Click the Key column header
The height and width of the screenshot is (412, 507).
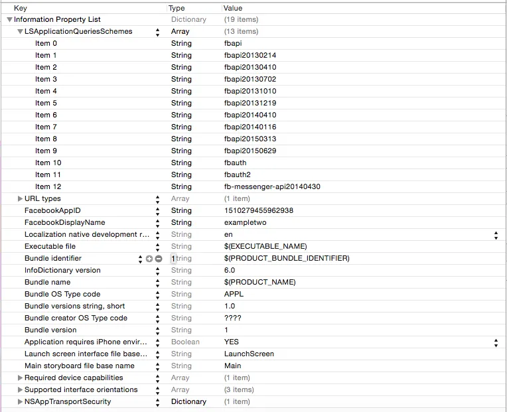coord(21,8)
